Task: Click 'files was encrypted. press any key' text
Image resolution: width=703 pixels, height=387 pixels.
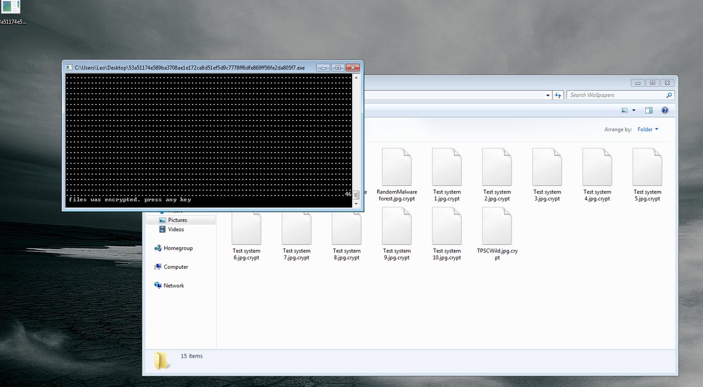Action: tap(130, 199)
